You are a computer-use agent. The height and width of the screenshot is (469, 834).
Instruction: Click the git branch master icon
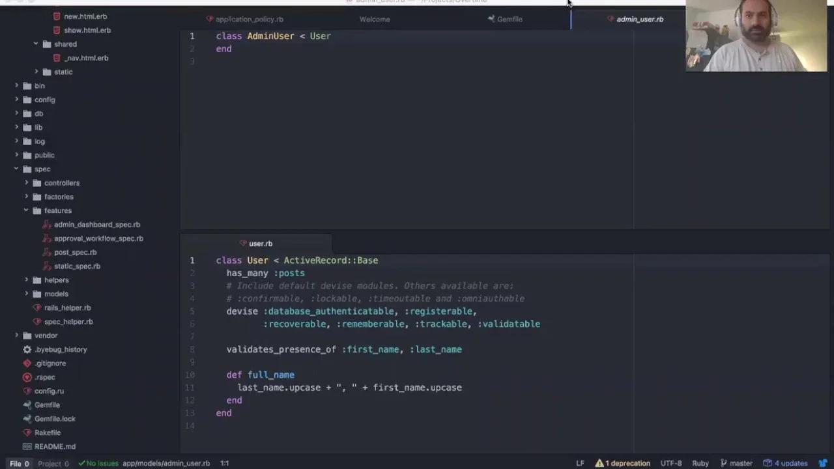coord(723,463)
